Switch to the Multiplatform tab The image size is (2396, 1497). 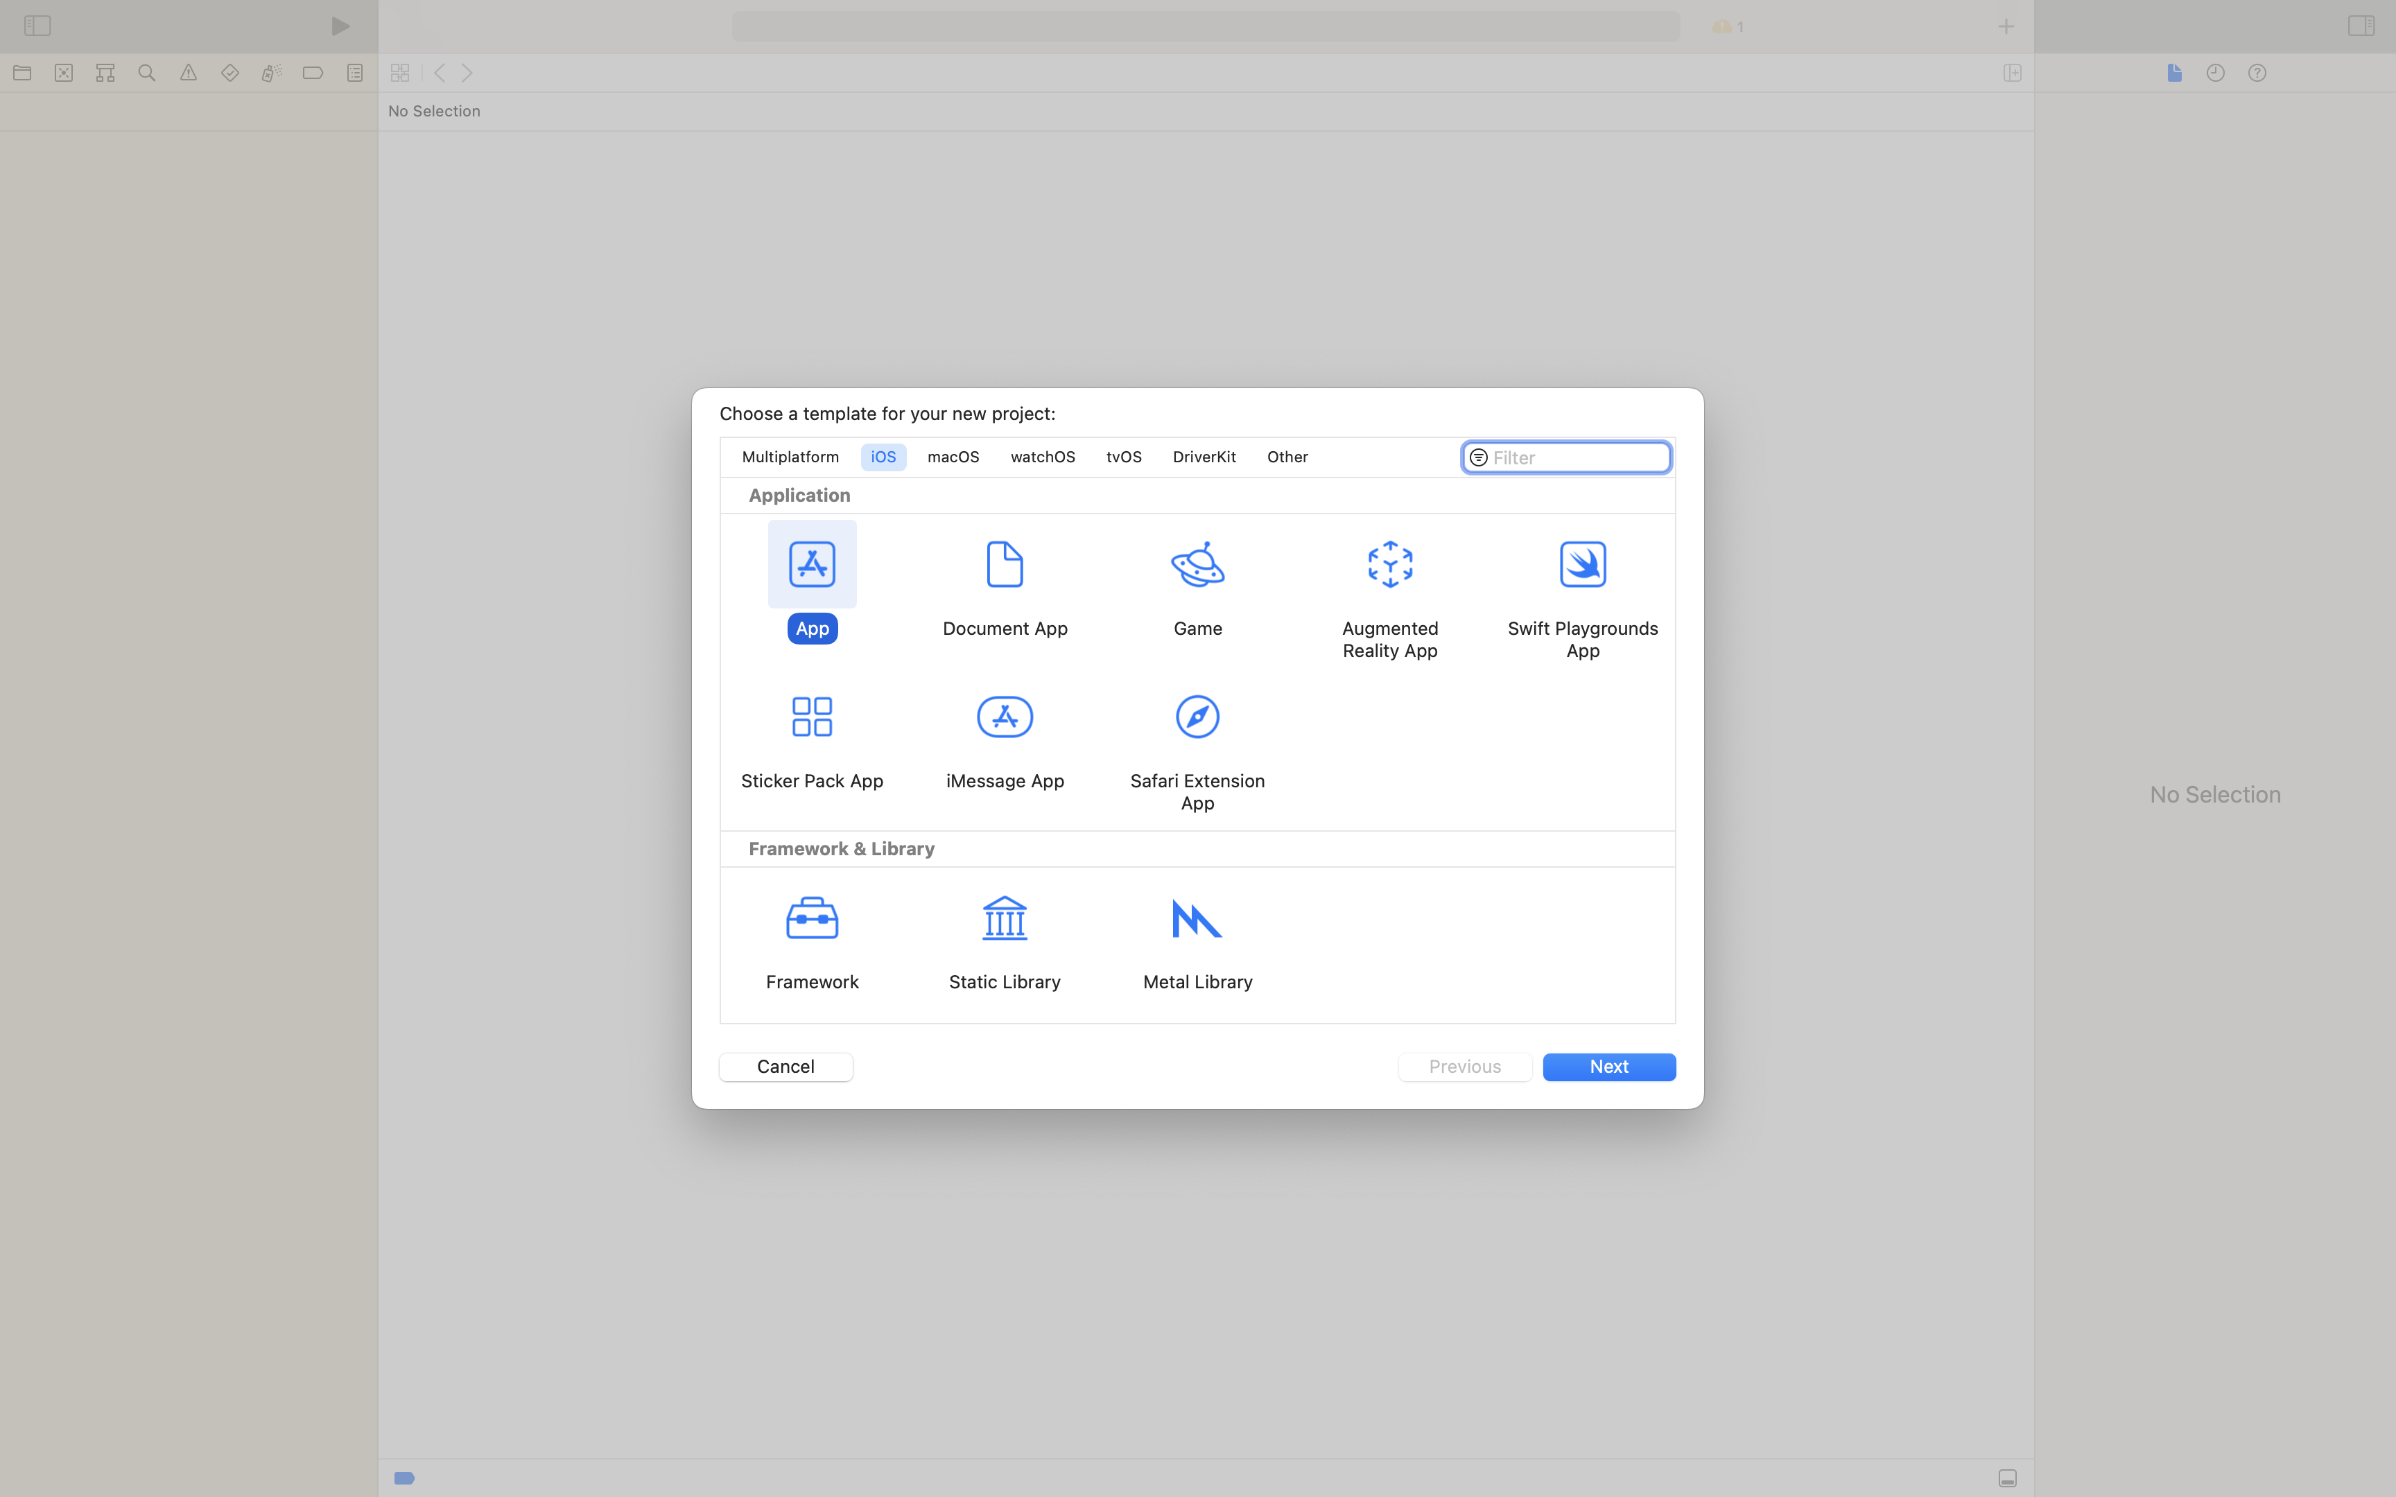point(790,457)
